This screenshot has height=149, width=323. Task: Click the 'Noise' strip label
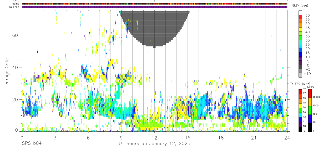click(16, 4)
